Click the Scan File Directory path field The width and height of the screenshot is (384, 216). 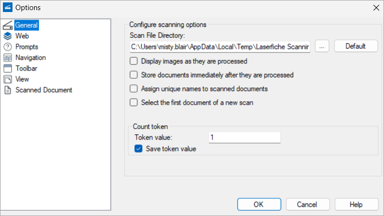click(220, 47)
